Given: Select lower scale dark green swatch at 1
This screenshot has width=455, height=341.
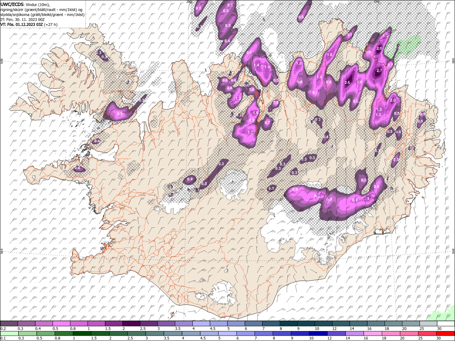Looking at the screenshot, I should (82, 334).
